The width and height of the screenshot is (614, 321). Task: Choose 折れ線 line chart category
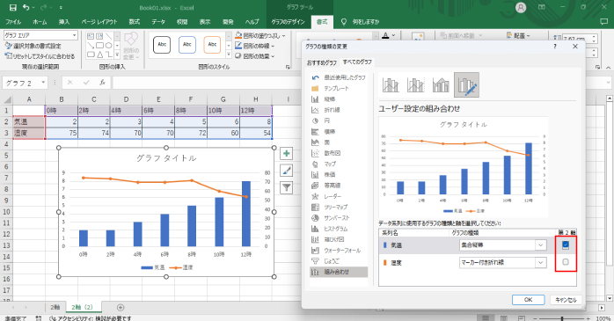[x=339, y=110]
